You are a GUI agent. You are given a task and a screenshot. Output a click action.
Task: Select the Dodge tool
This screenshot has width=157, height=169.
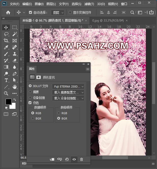[x=6, y=74]
